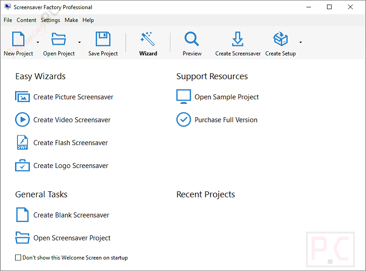Click the Create Blank Screensaver link
This screenshot has width=366, height=271.
[x=71, y=215]
